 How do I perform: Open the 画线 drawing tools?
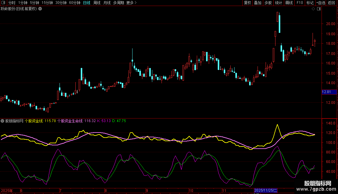pos(289,3)
